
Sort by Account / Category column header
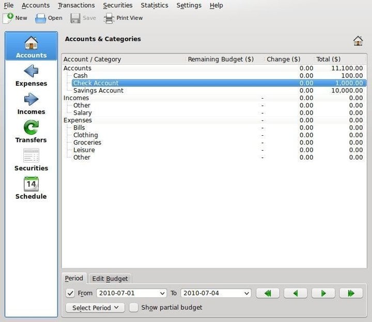click(123, 59)
